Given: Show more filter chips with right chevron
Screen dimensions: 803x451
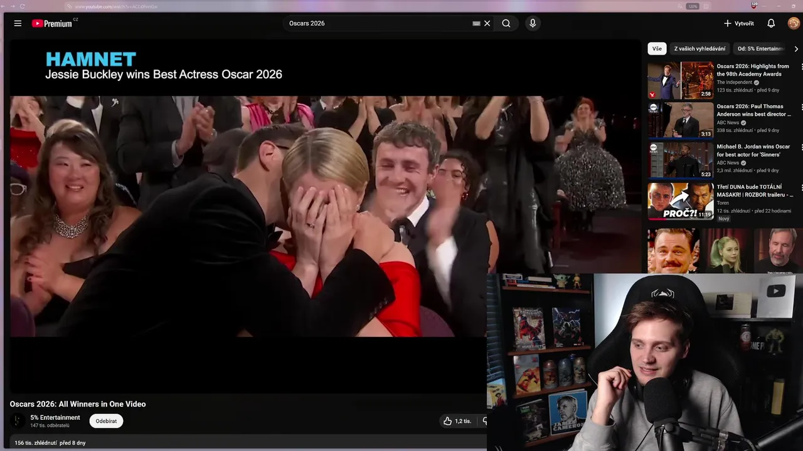Looking at the screenshot, I should pyautogui.click(x=796, y=48).
